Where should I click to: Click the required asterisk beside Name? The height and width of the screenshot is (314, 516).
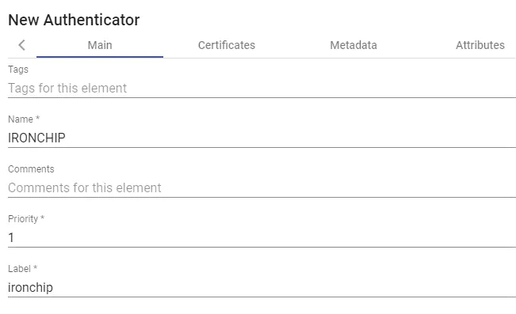[37, 118]
